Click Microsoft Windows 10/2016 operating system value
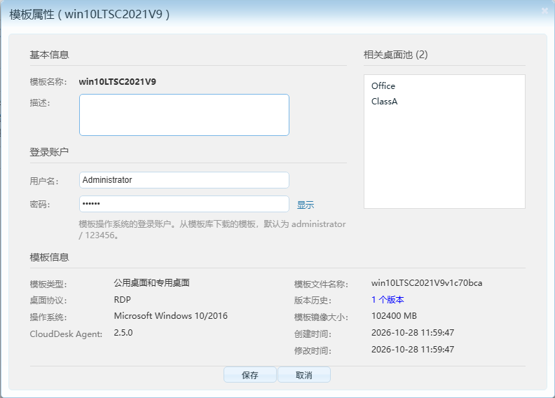The image size is (555, 398). click(170, 316)
